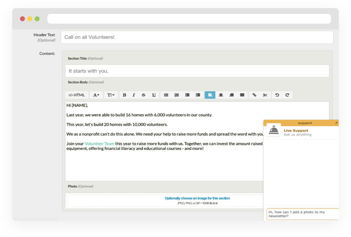351x237 pixels.
Task: Open the font color dropdown
Action: [95, 95]
